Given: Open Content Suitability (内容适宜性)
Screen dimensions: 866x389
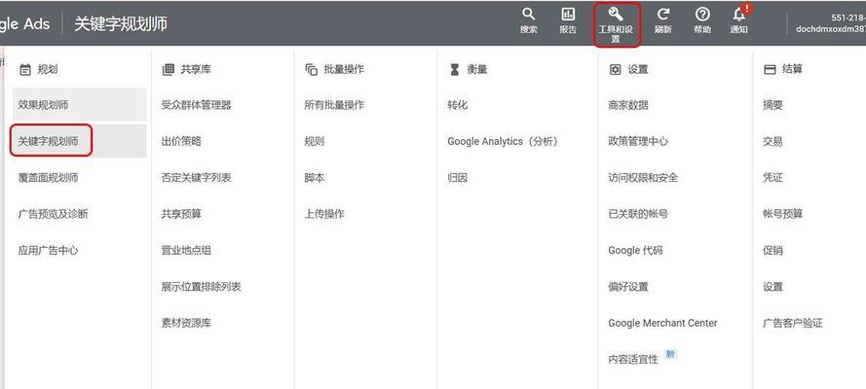Looking at the screenshot, I should pos(633,359).
